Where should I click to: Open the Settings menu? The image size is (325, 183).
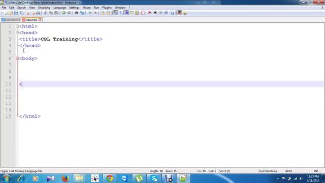pos(74,8)
